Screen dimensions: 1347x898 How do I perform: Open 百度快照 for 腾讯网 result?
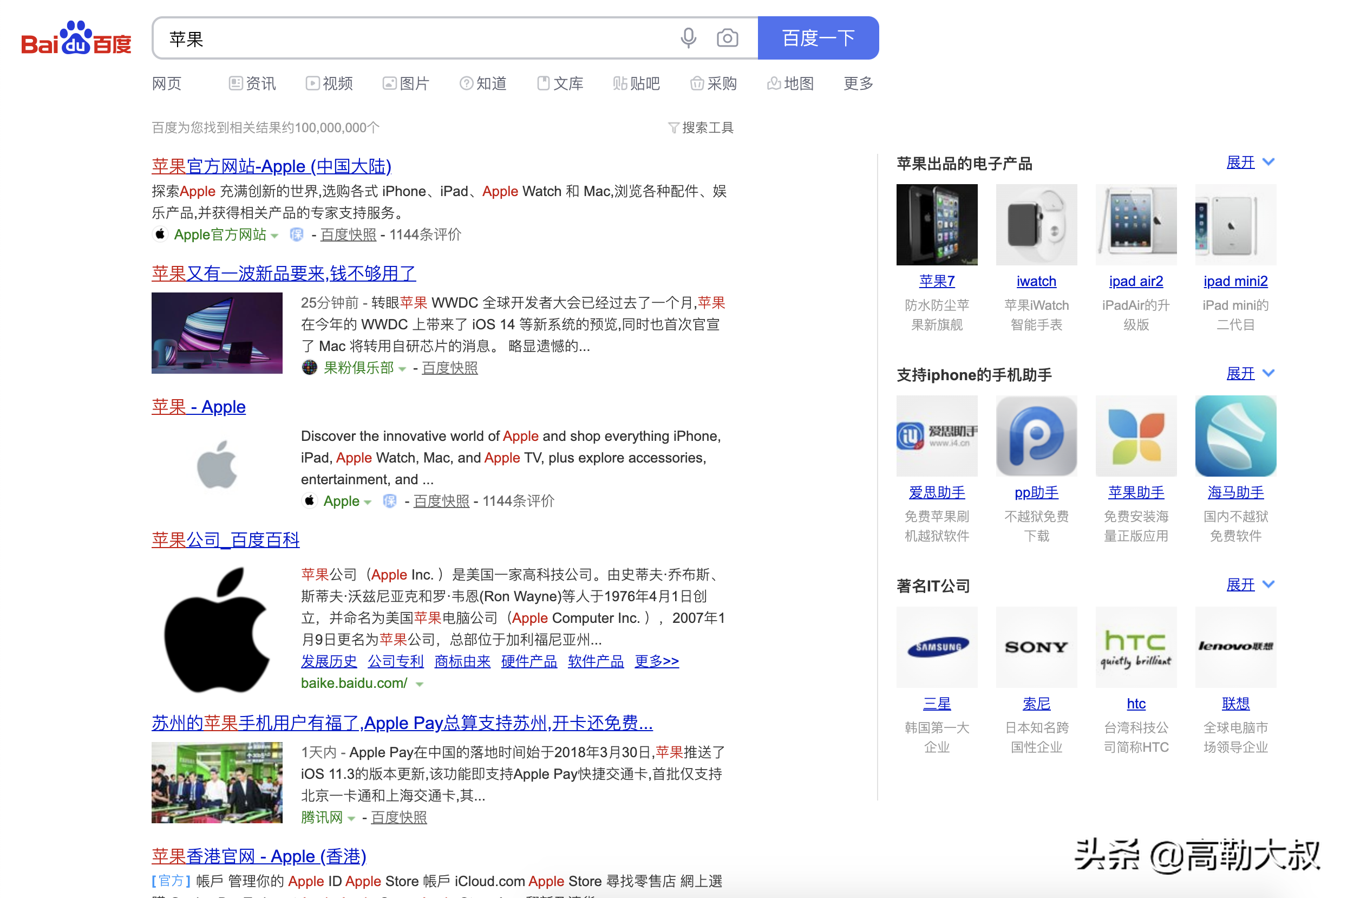click(399, 818)
